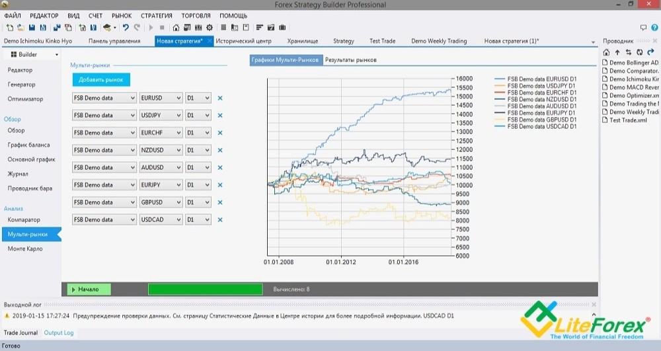The image size is (661, 351).
Task: Click the green calculation progress bar
Action: click(x=205, y=289)
